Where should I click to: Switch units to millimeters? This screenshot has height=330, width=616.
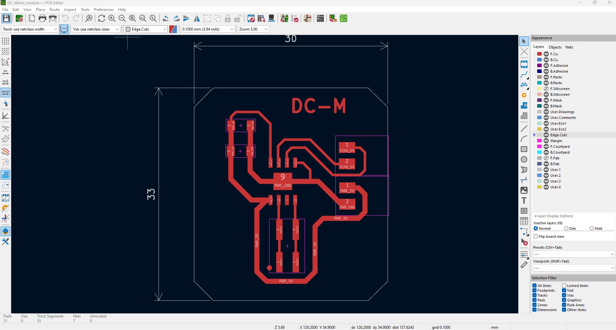pos(5,93)
